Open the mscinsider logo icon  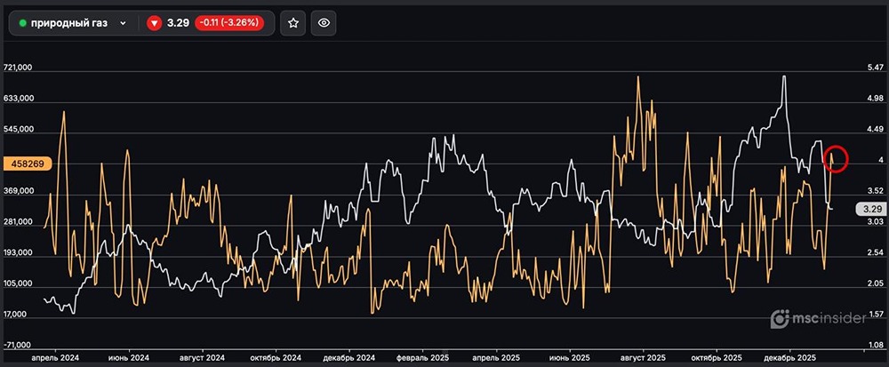point(780,318)
